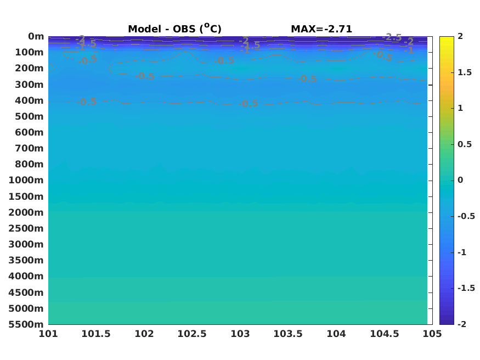Click the "-2.5" contour label in the plot
Viewport: 480px width, 360px height.
392,37
